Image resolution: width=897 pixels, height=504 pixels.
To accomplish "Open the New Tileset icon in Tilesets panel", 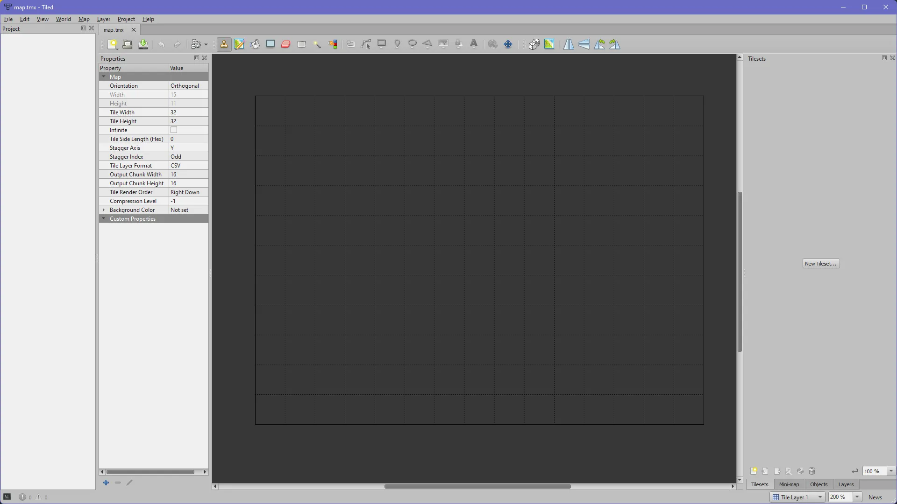I will point(754,471).
